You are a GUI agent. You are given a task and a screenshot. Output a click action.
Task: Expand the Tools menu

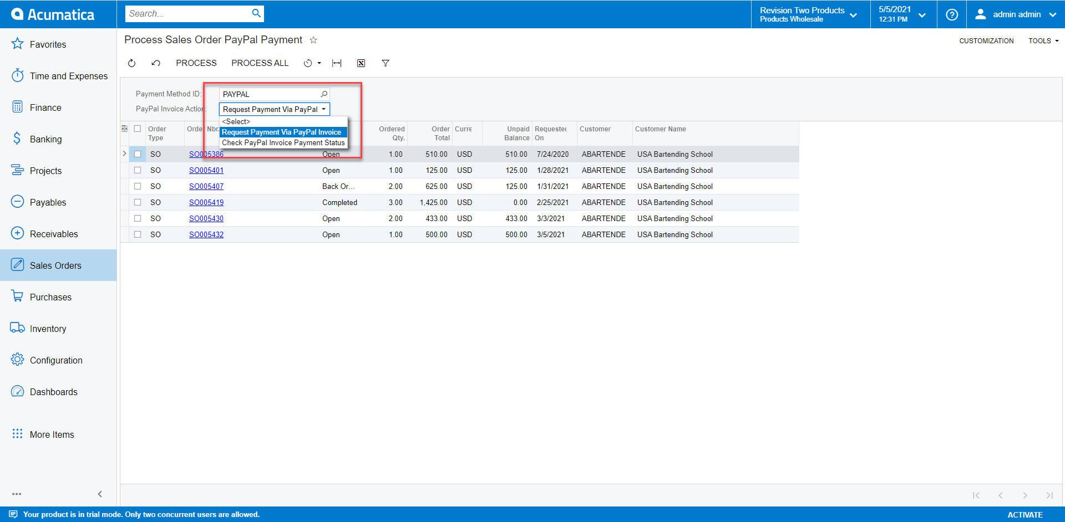[1043, 41]
